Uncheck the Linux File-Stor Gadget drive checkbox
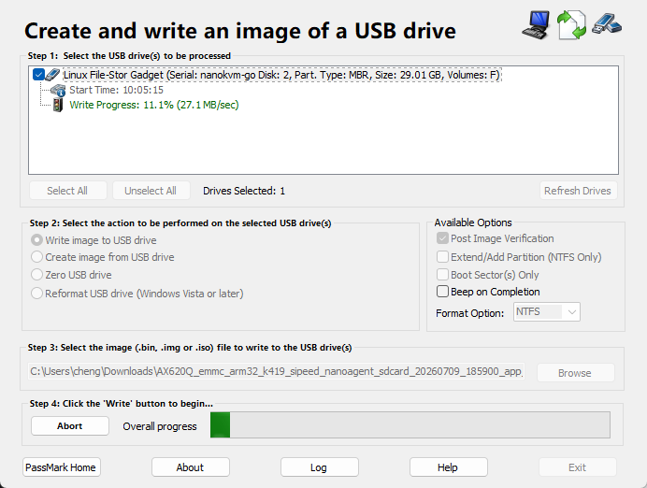The image size is (647, 488). click(38, 75)
